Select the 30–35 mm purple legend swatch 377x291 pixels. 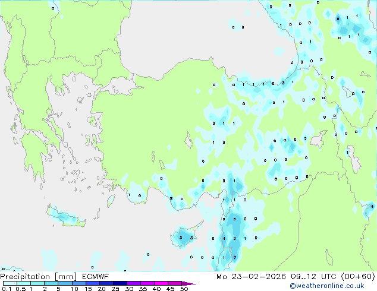click(134, 283)
